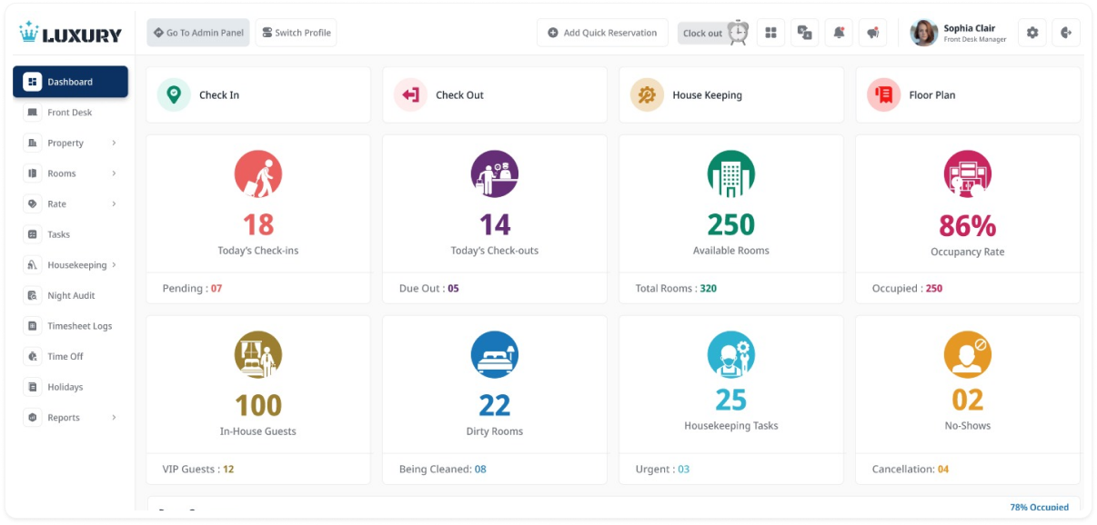Click the Pending : 07 text
Viewport: 1097px width, 525px height.
[192, 288]
